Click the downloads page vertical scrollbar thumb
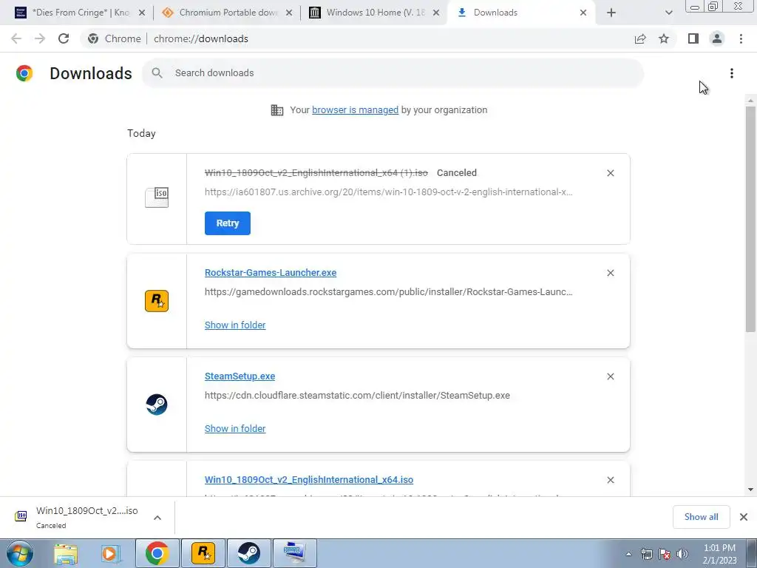The image size is (757, 568). point(750,218)
